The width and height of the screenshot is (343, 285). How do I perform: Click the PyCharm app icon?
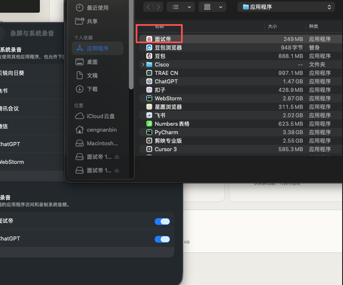pos(149,132)
